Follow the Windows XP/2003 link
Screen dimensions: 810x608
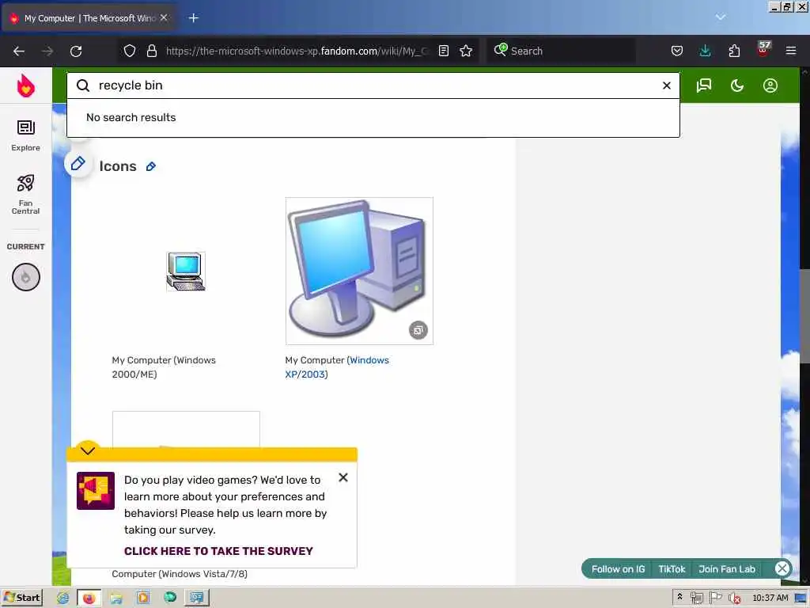(x=337, y=367)
